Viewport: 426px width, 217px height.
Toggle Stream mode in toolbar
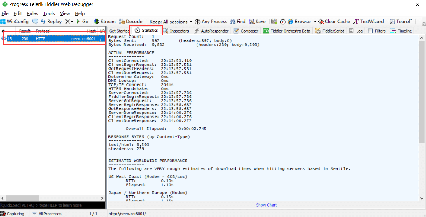[105, 22]
